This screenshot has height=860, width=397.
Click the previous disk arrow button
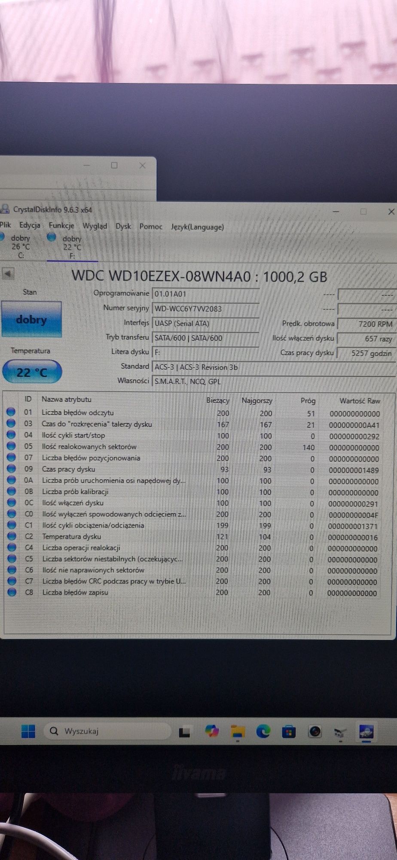8,273
